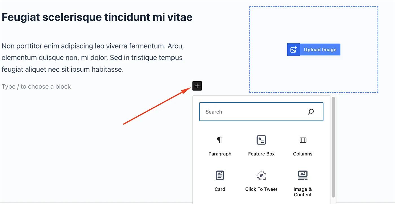Image resolution: width=395 pixels, height=204 pixels.
Task: Click the Upload Image button
Action: [x=320, y=49]
